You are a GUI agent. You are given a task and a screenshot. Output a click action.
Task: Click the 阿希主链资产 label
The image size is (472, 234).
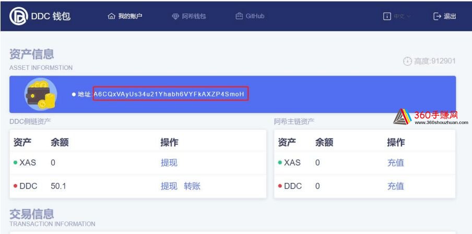[294, 121]
